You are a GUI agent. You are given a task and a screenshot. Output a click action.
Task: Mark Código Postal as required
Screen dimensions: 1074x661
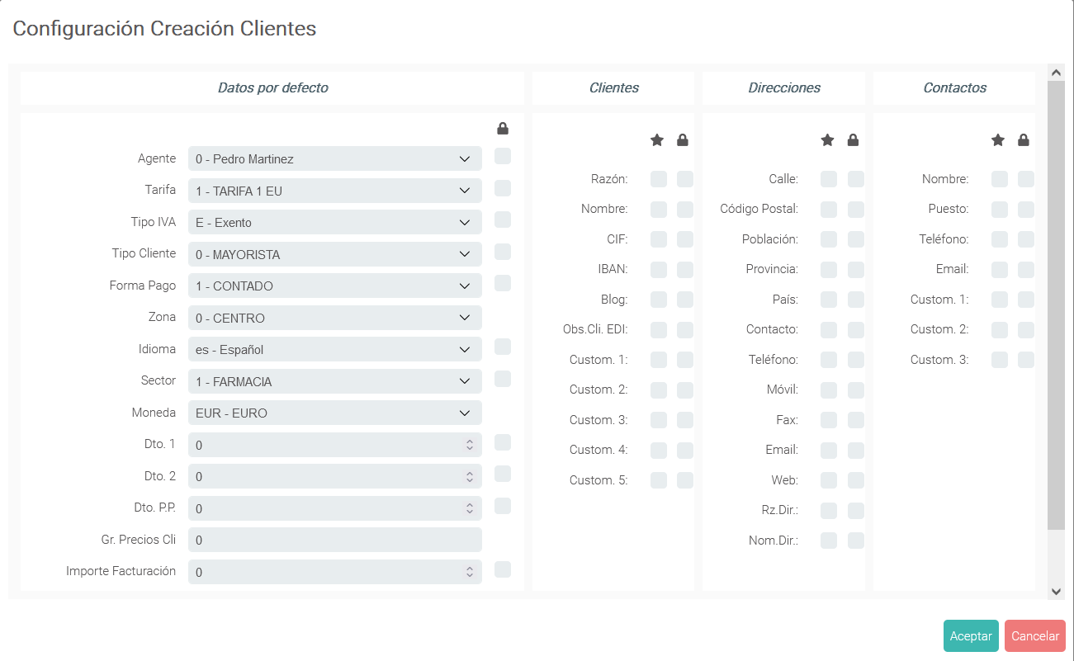(829, 209)
